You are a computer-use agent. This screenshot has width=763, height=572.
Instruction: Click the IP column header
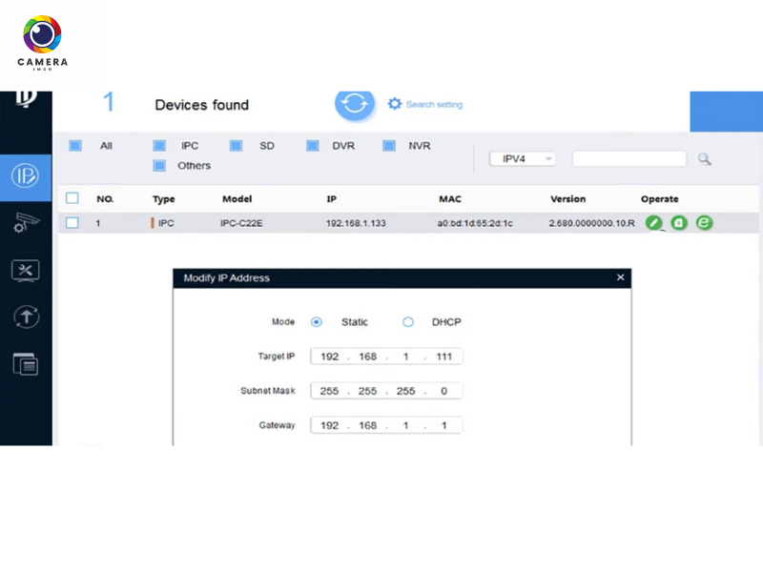[331, 199]
